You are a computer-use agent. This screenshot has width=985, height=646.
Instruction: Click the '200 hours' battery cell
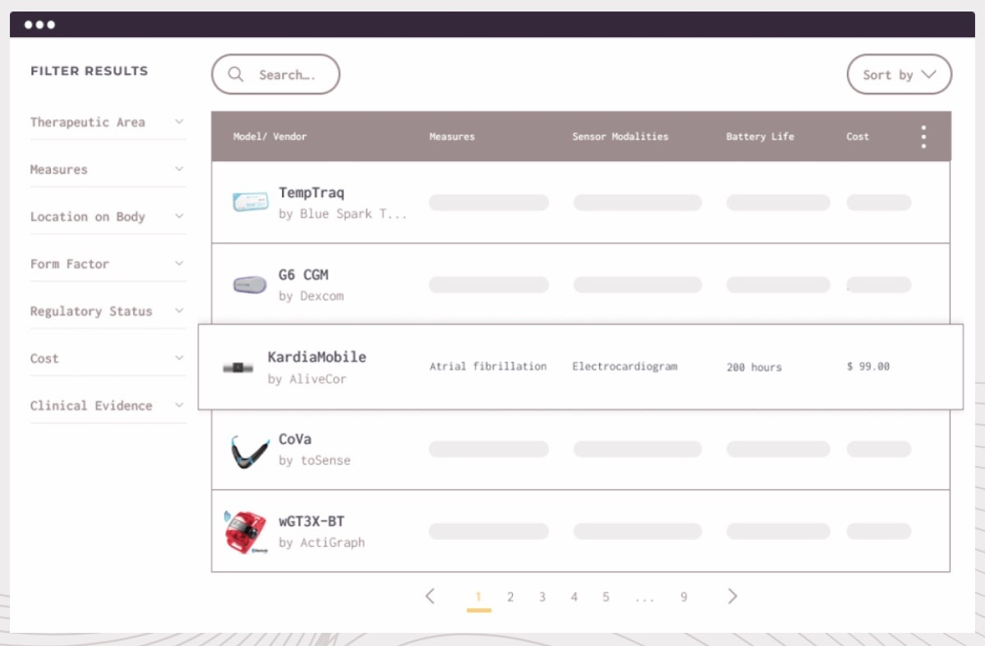754,367
